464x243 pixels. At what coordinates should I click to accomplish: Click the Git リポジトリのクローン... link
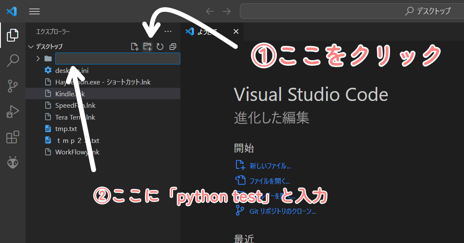coord(282,211)
